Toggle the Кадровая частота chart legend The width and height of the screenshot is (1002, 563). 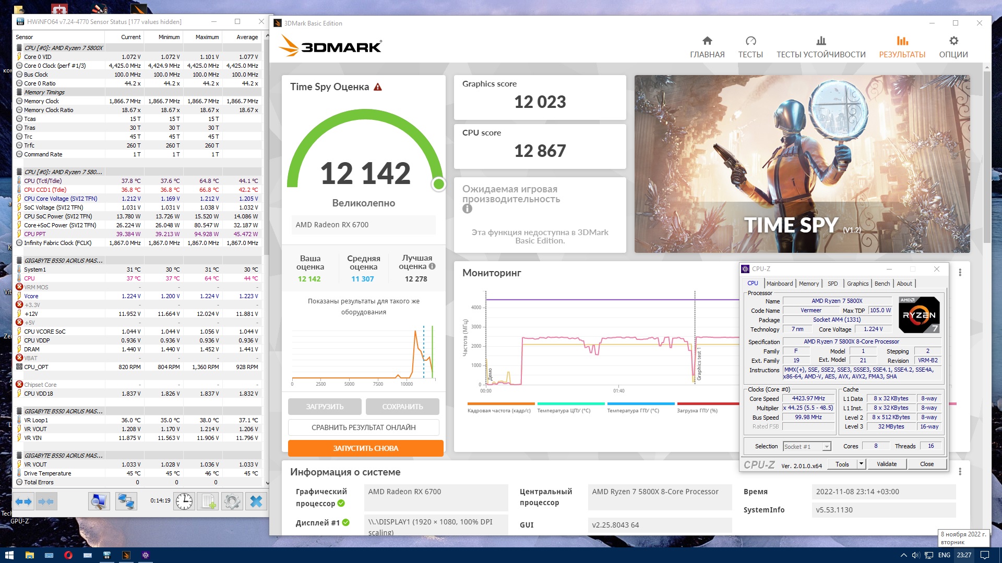click(x=499, y=410)
